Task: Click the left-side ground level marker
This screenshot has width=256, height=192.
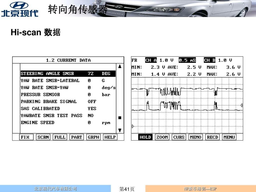Action: coord(133,126)
